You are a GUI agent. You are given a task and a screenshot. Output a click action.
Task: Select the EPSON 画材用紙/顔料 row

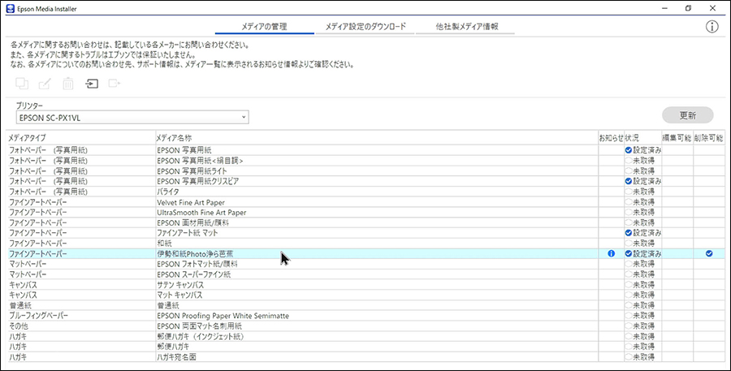[365, 222]
